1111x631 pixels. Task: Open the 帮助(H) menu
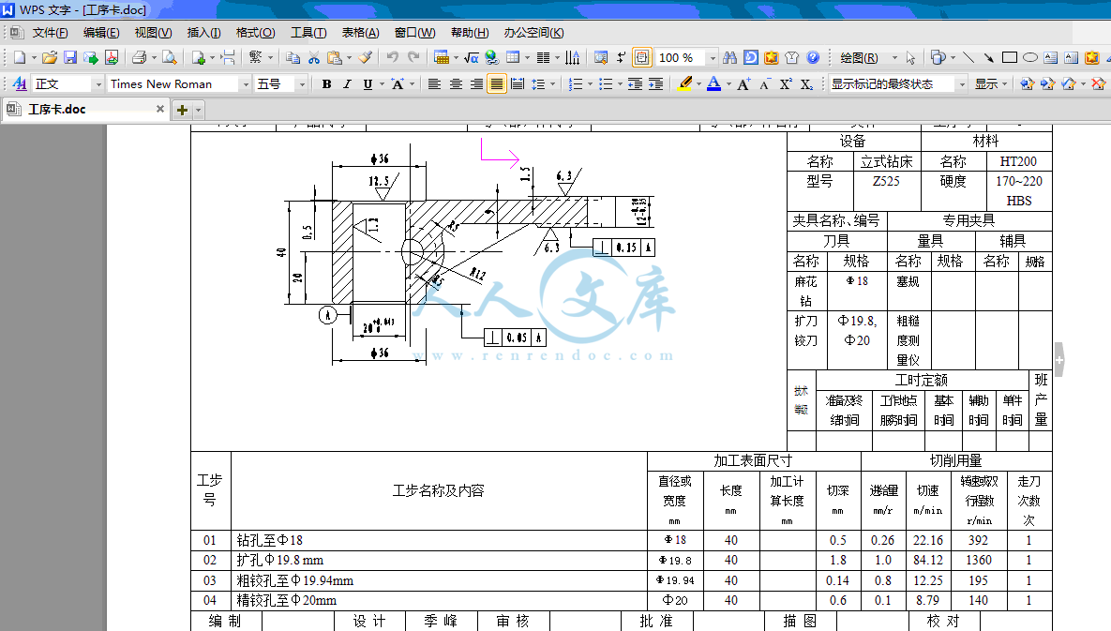(x=469, y=33)
